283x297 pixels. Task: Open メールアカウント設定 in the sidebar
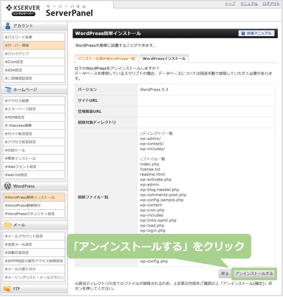click(25, 236)
